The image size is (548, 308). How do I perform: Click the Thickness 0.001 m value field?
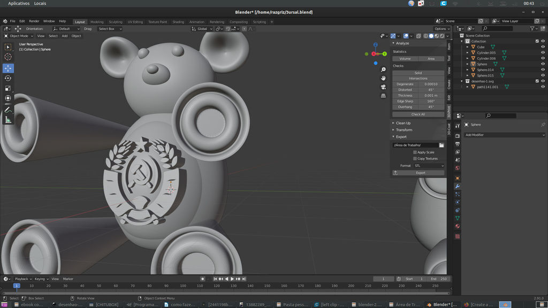point(431,96)
